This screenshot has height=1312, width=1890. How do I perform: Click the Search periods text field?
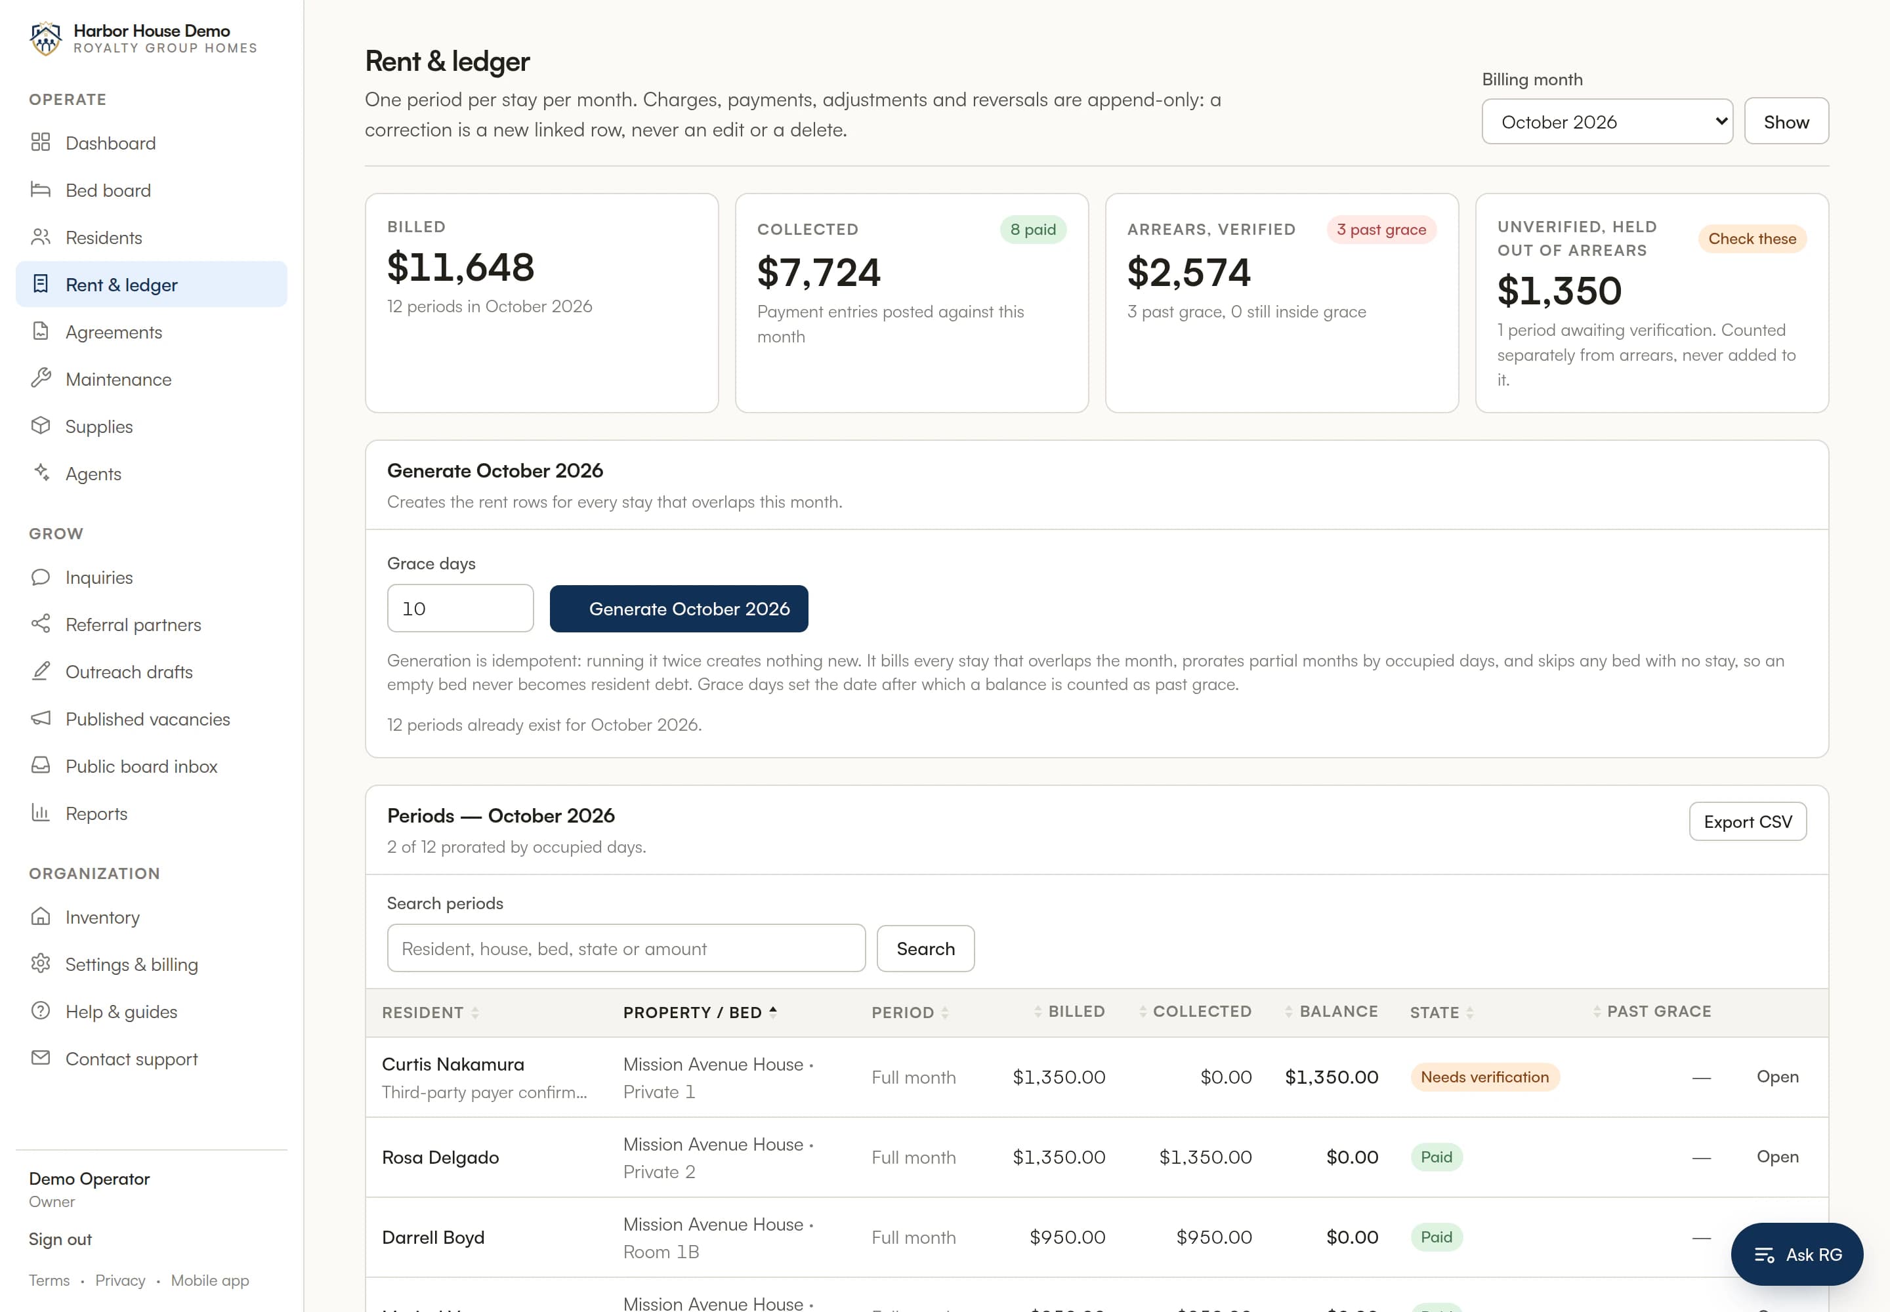click(626, 948)
